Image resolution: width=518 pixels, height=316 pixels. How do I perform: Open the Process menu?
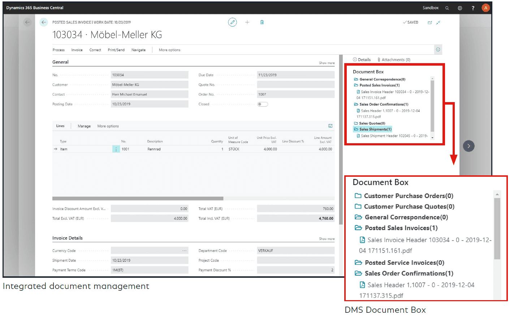pyautogui.click(x=59, y=50)
